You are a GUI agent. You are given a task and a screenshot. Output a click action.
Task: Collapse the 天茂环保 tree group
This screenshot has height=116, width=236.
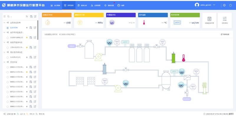pyautogui.click(x=4, y=62)
